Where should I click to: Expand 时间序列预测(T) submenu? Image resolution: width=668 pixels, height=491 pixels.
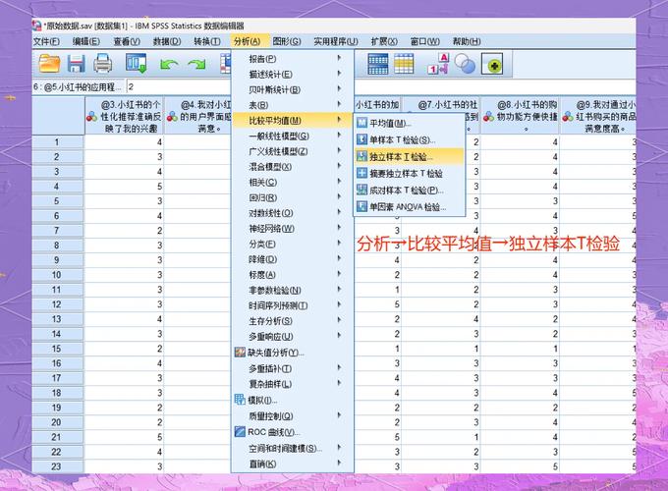tap(293, 305)
